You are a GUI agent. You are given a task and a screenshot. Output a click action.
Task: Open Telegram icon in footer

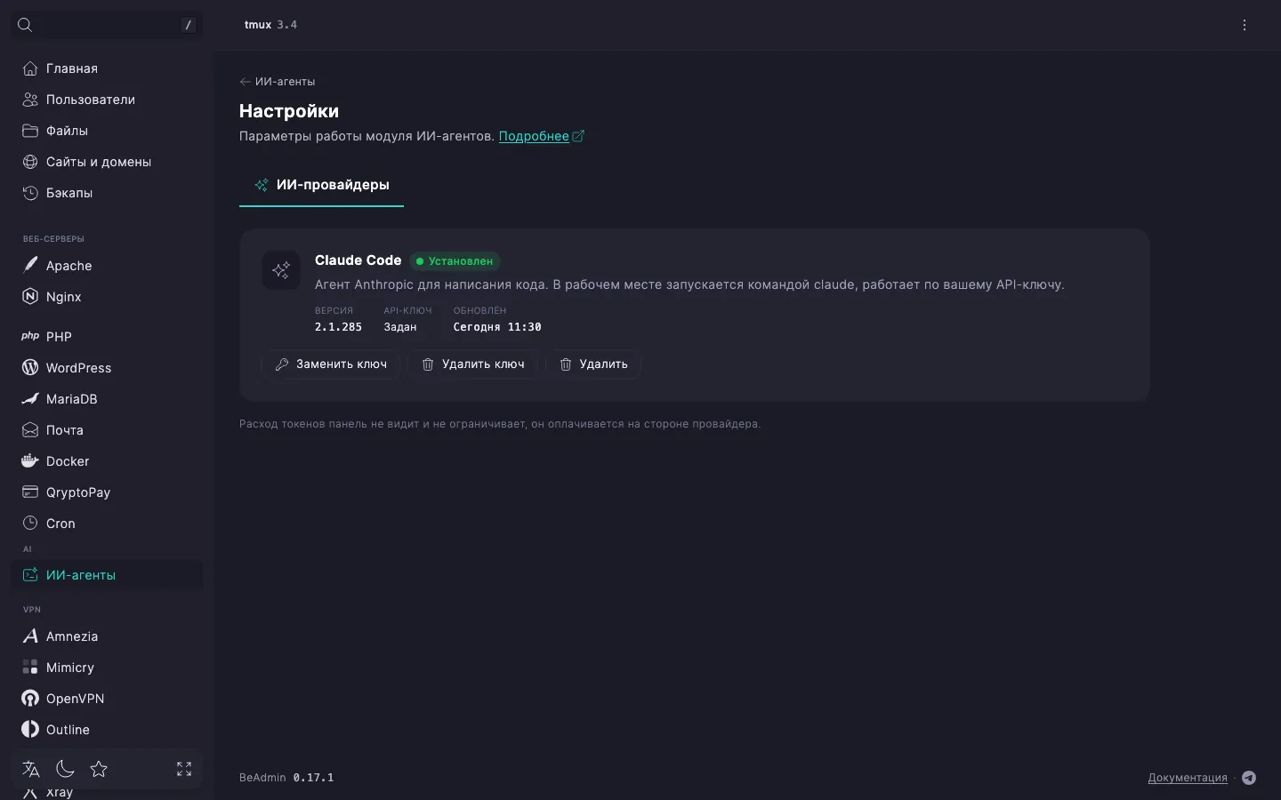point(1249,778)
